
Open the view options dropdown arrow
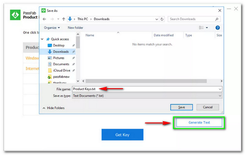pyautogui.click(x=207, y=28)
